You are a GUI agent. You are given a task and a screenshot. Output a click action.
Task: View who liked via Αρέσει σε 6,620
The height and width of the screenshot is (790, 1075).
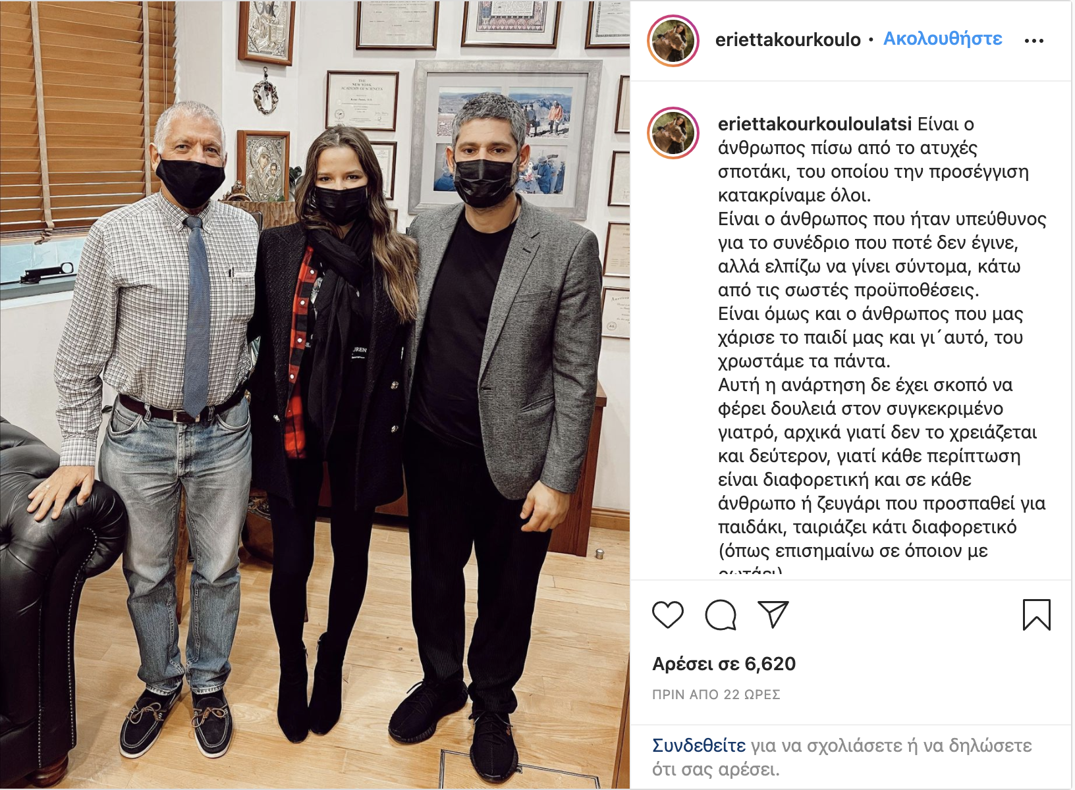point(724,664)
